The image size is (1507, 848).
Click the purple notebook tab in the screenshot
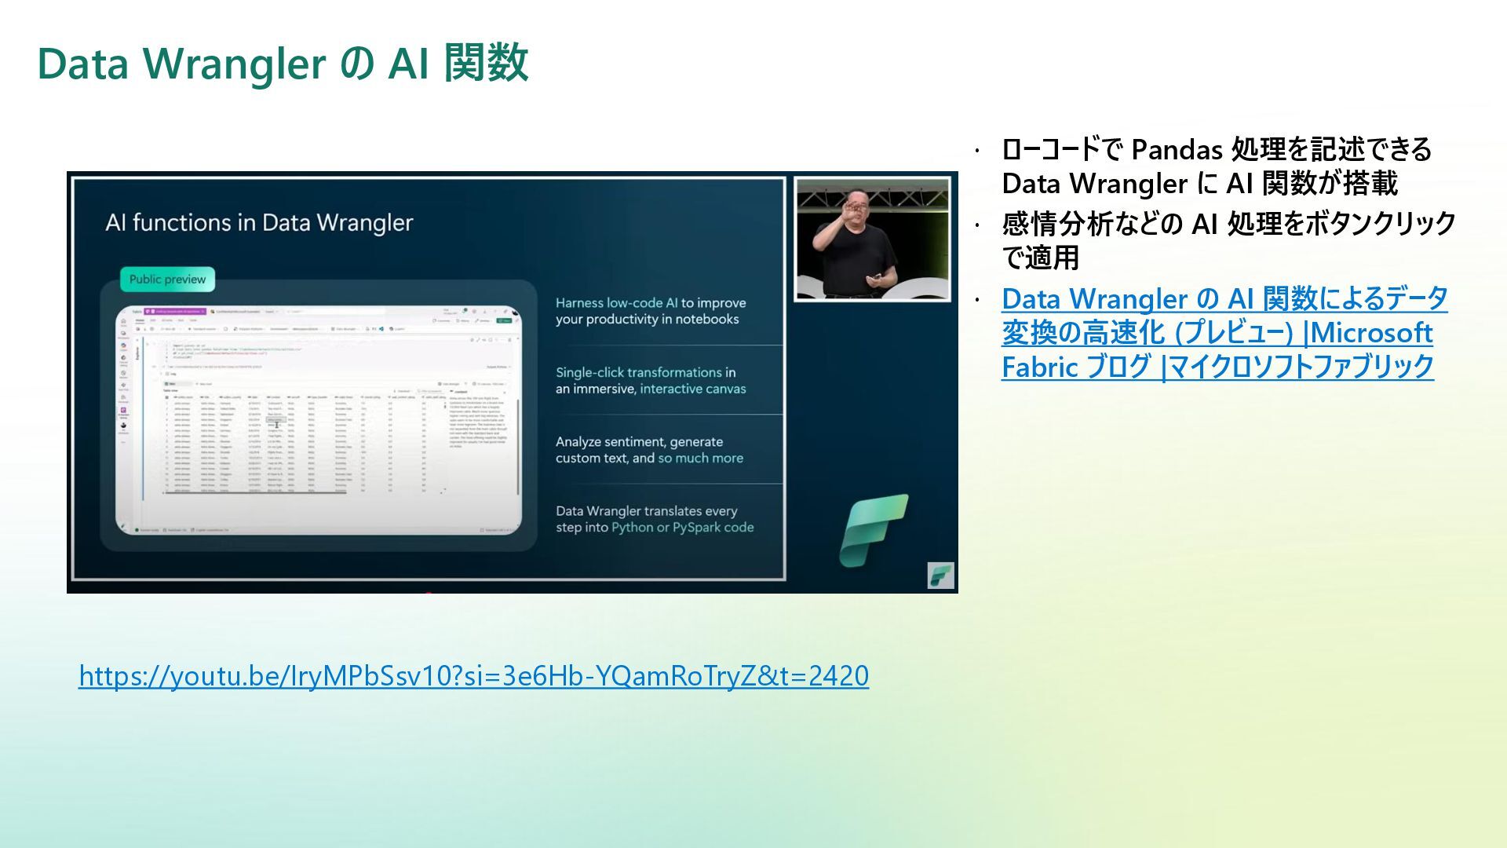point(174,312)
